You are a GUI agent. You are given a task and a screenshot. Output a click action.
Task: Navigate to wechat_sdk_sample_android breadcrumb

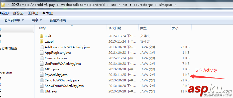(83, 5)
